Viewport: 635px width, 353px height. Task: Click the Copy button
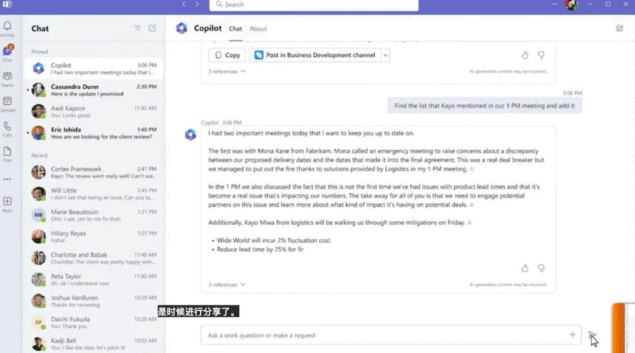(x=227, y=55)
